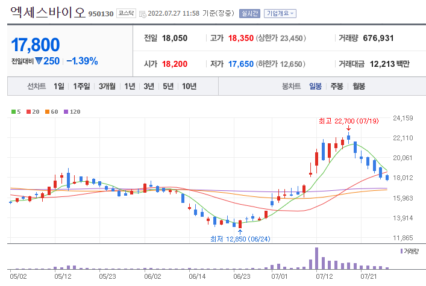Click the purple 120-day moving average swatch

(66, 111)
